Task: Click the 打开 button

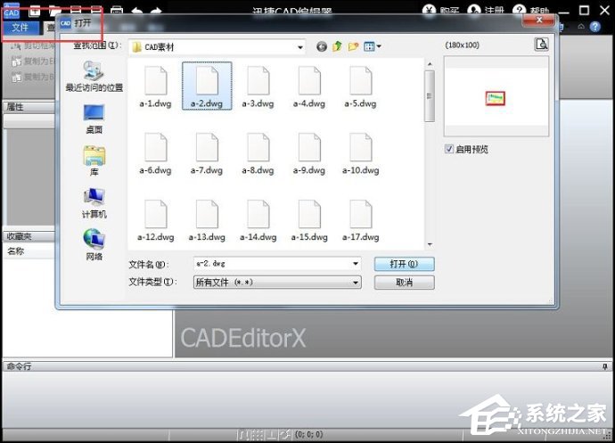Action: (404, 264)
